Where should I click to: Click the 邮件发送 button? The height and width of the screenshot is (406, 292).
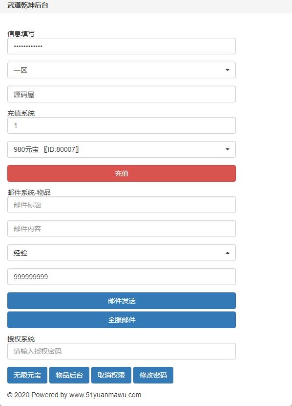coord(122,301)
